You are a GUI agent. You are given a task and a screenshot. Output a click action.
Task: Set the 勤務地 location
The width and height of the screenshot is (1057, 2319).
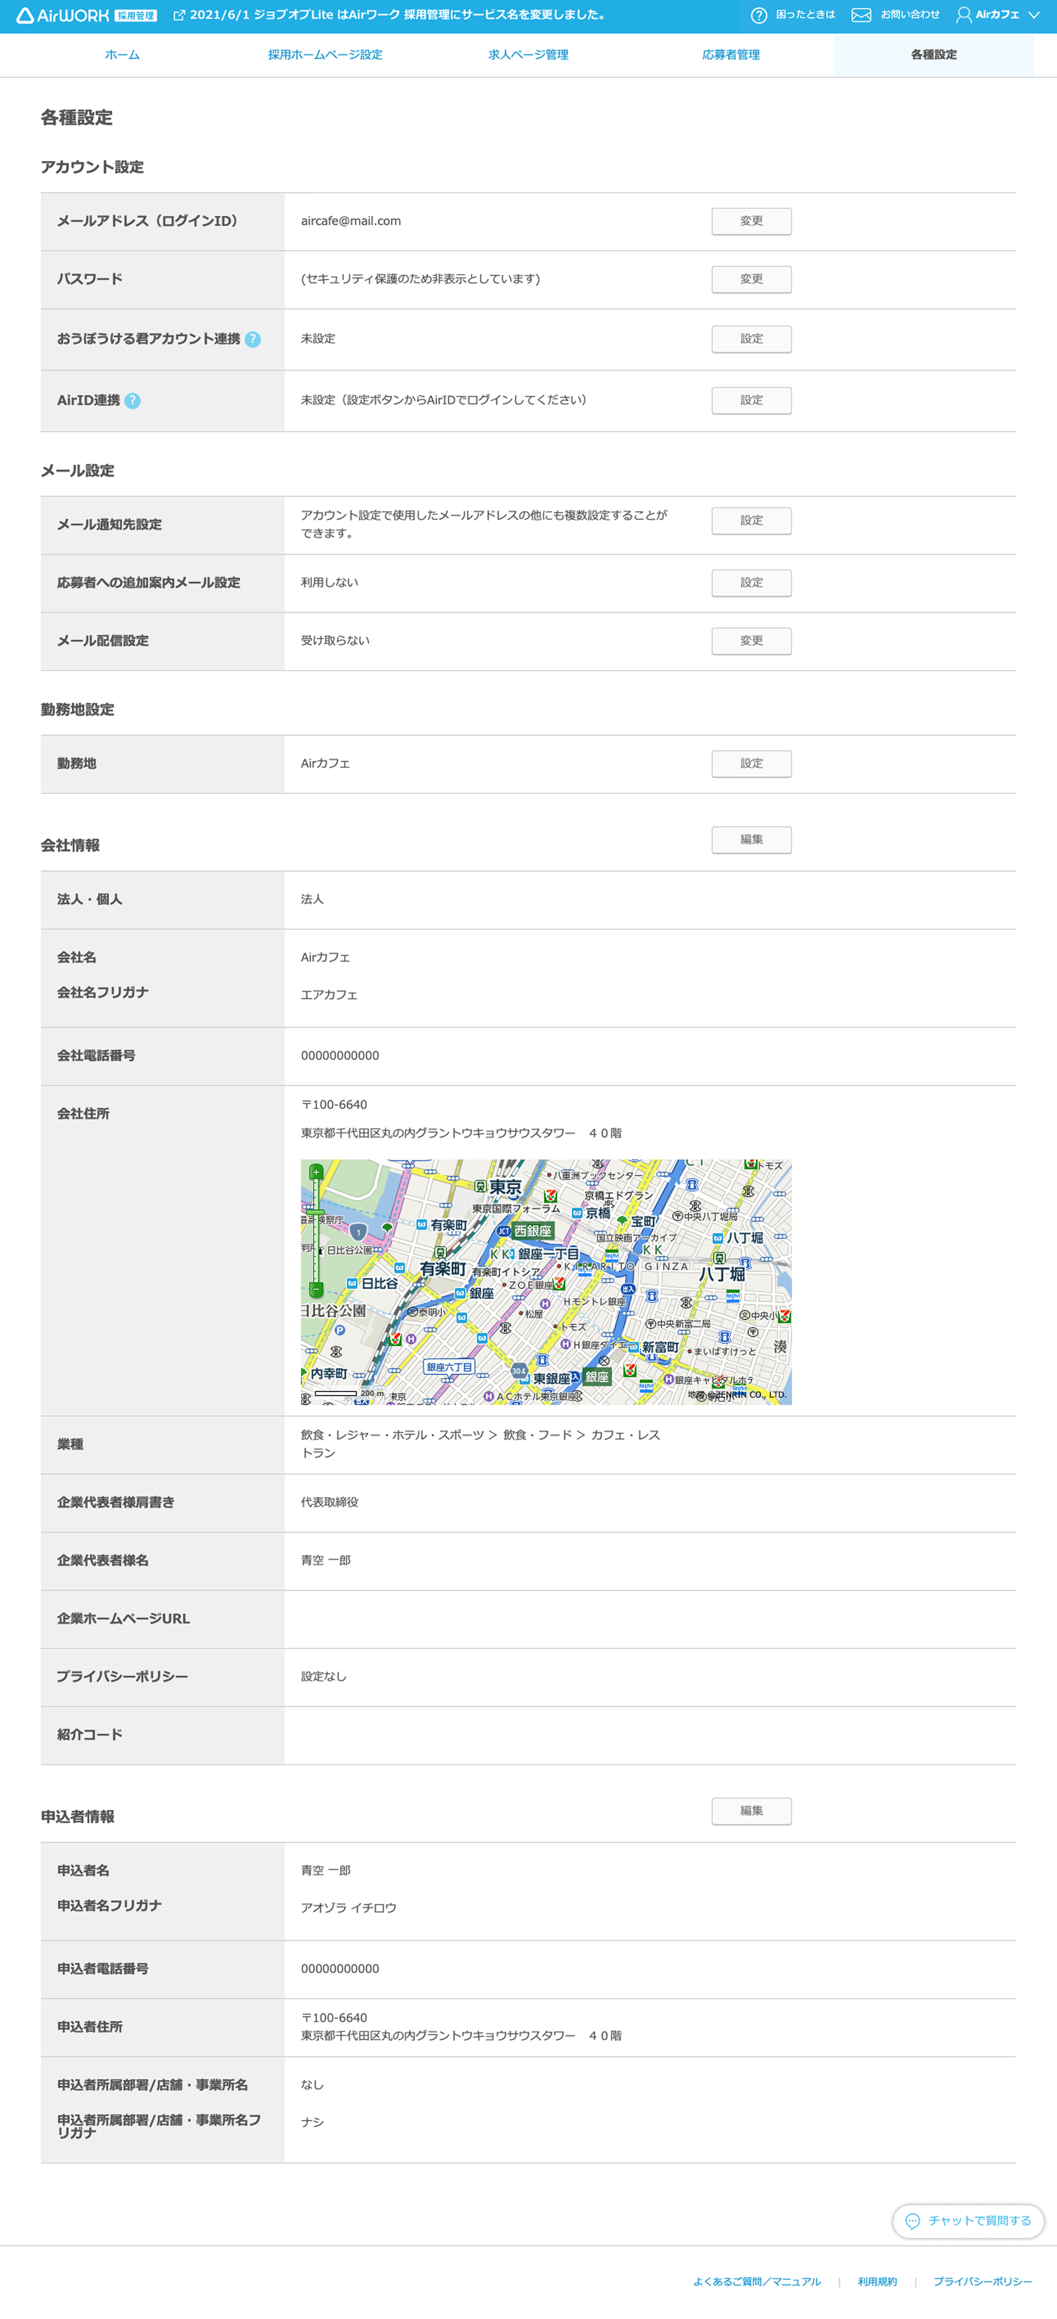(751, 763)
